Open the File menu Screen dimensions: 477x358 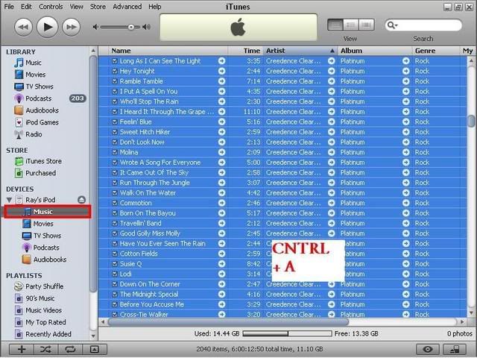tap(9, 7)
